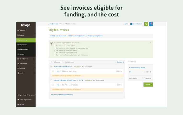Click the Joe user profile icon

(x=125, y=24)
